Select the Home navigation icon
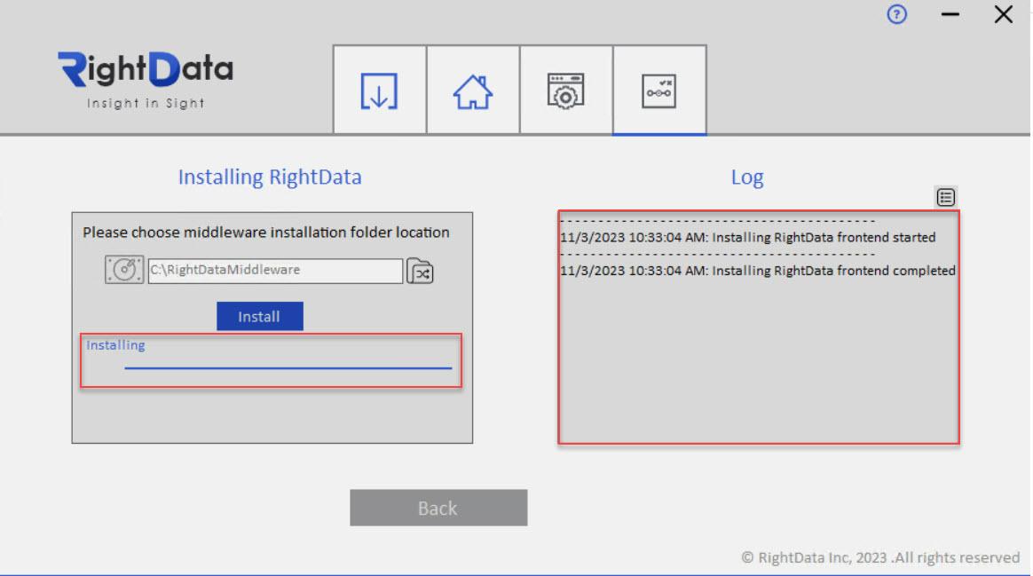 (x=472, y=90)
